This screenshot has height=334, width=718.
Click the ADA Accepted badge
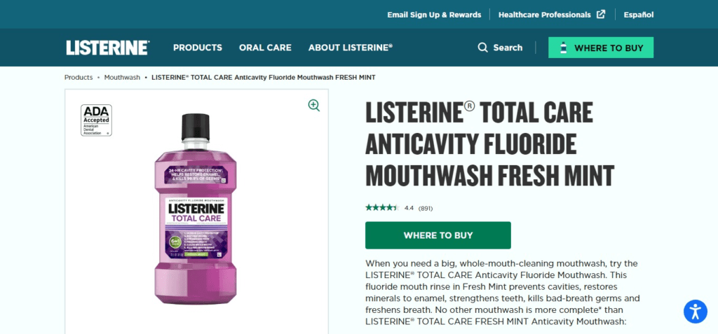(x=97, y=120)
